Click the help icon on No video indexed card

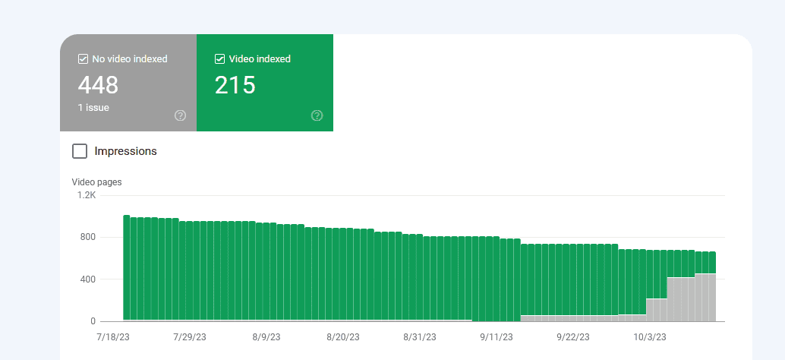coord(180,115)
